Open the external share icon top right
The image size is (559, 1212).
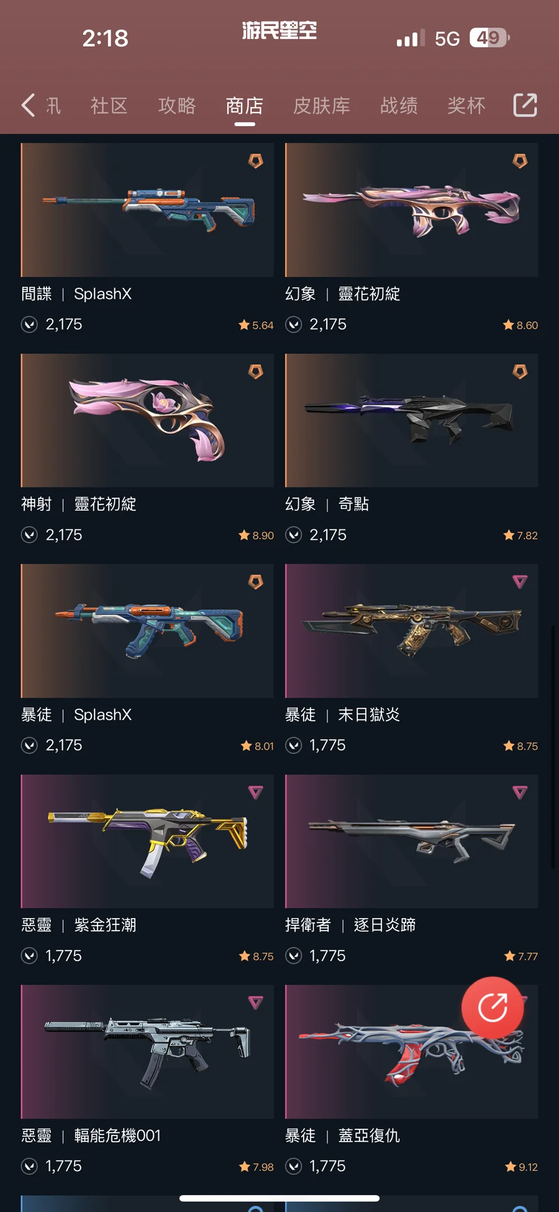525,105
